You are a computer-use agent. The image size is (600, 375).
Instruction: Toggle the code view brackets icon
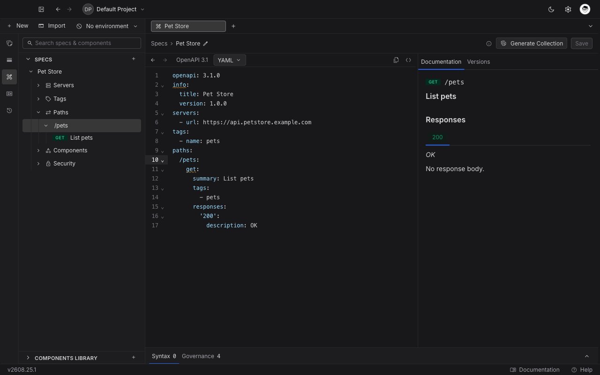pos(408,60)
